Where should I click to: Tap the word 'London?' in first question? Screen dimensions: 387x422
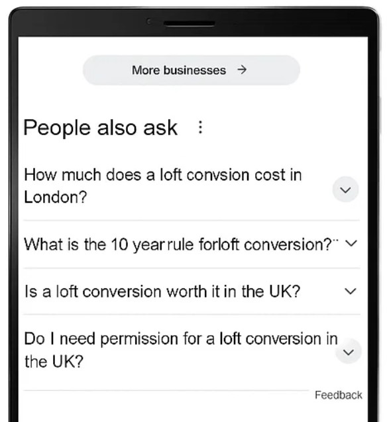[x=56, y=197]
